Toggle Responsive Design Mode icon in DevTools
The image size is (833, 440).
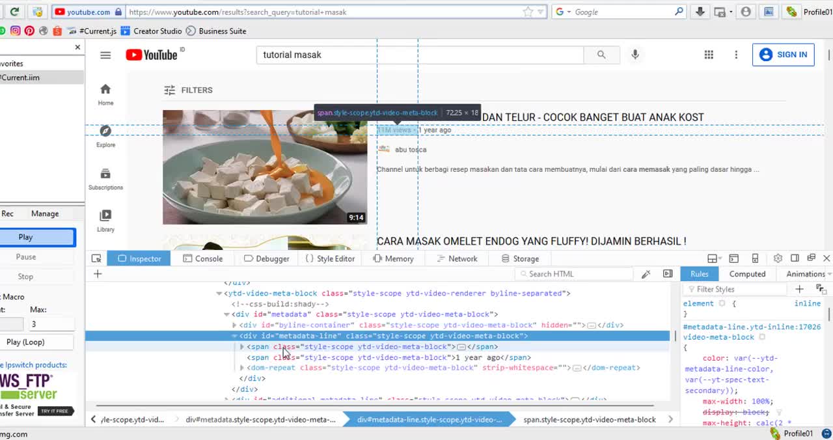click(x=755, y=258)
